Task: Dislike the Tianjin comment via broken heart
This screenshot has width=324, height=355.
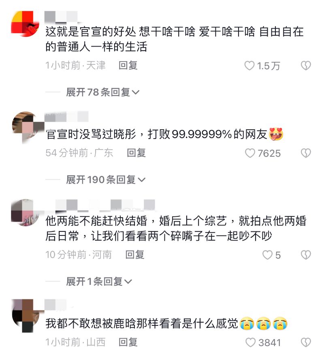Action: tap(306, 66)
